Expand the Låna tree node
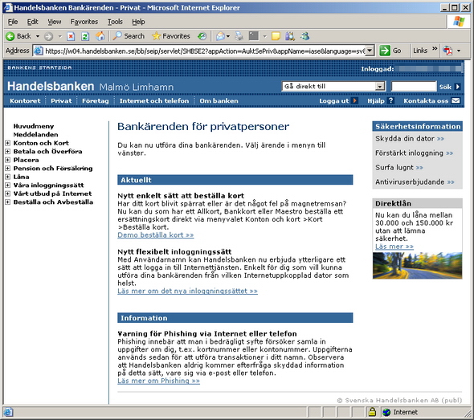Image resolution: width=474 pixels, height=420 pixels. (x=7, y=177)
